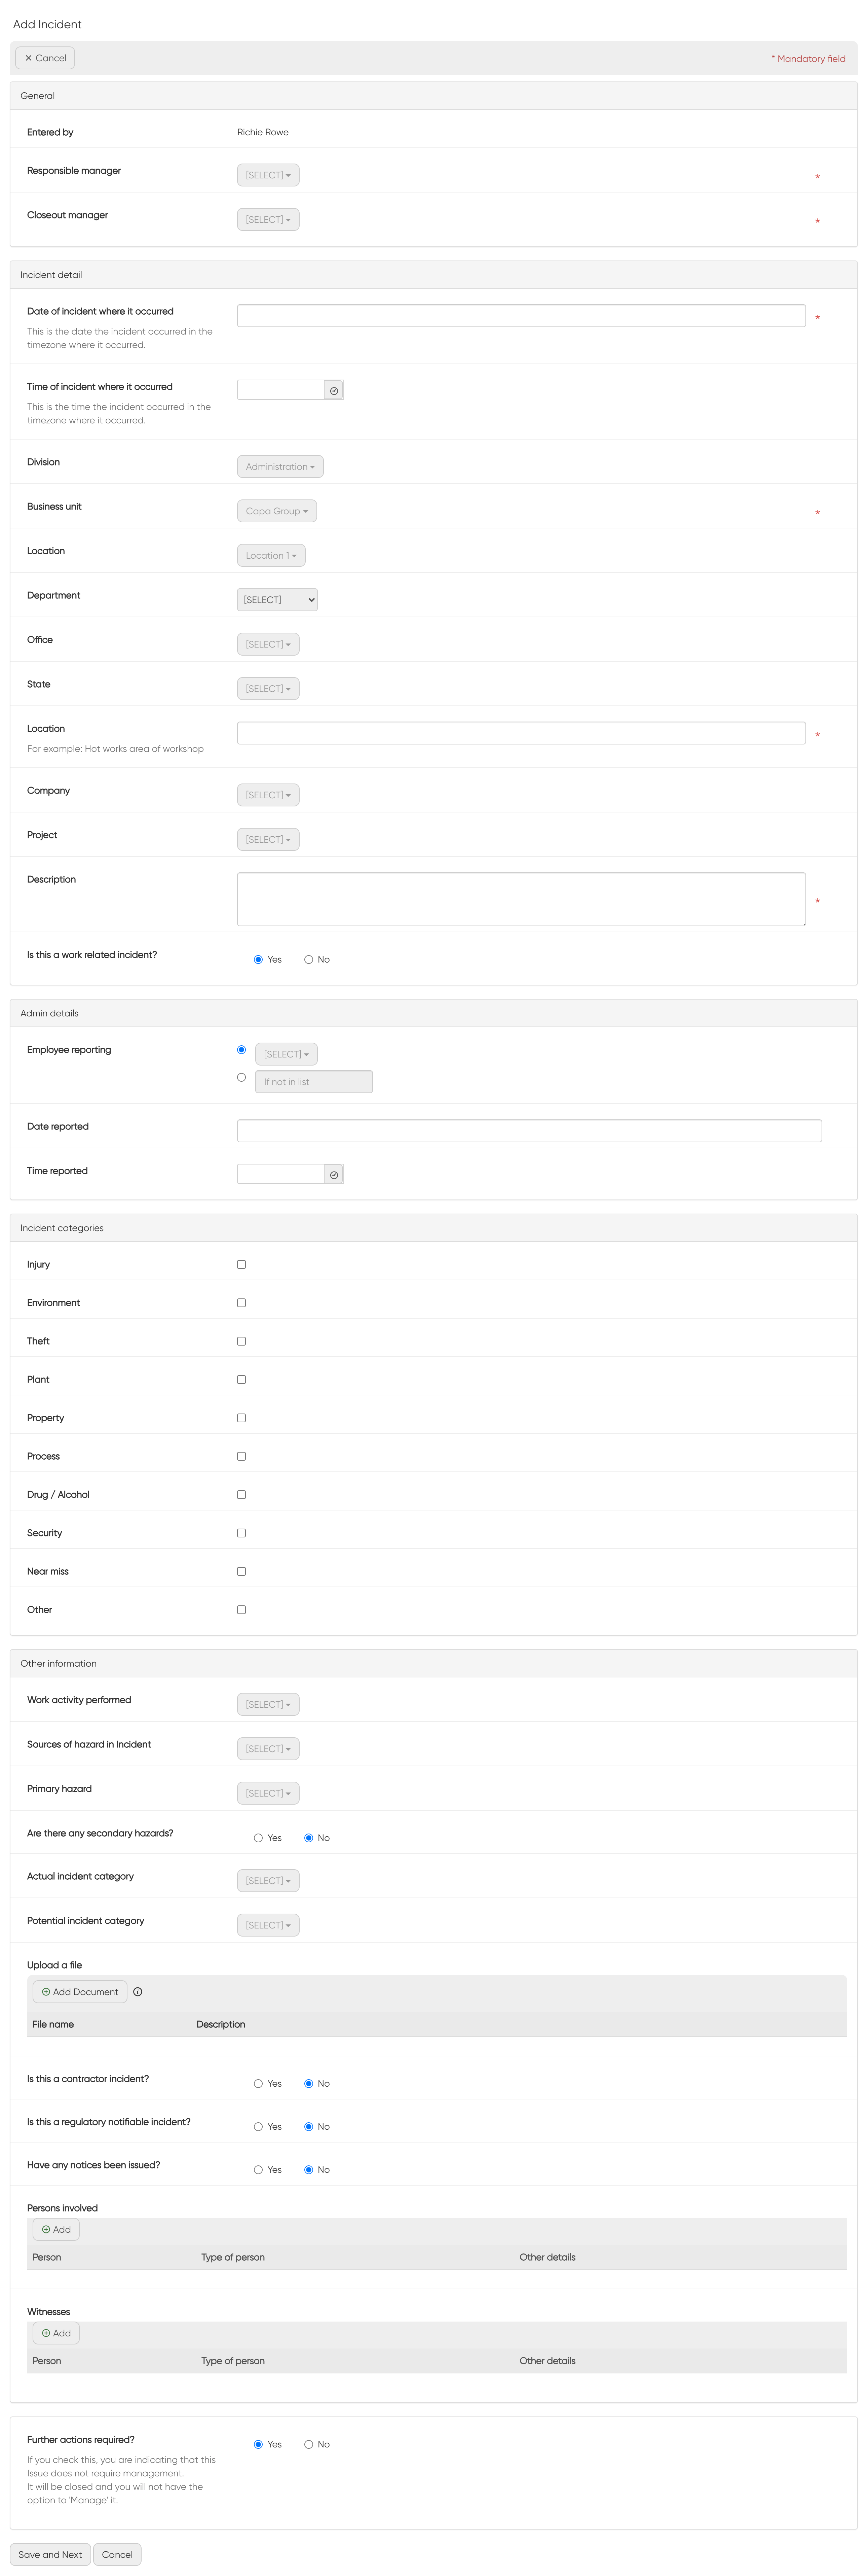This screenshot has width=868, height=2576.
Task: Click the Cancel button at bottom
Action: click(x=117, y=2554)
